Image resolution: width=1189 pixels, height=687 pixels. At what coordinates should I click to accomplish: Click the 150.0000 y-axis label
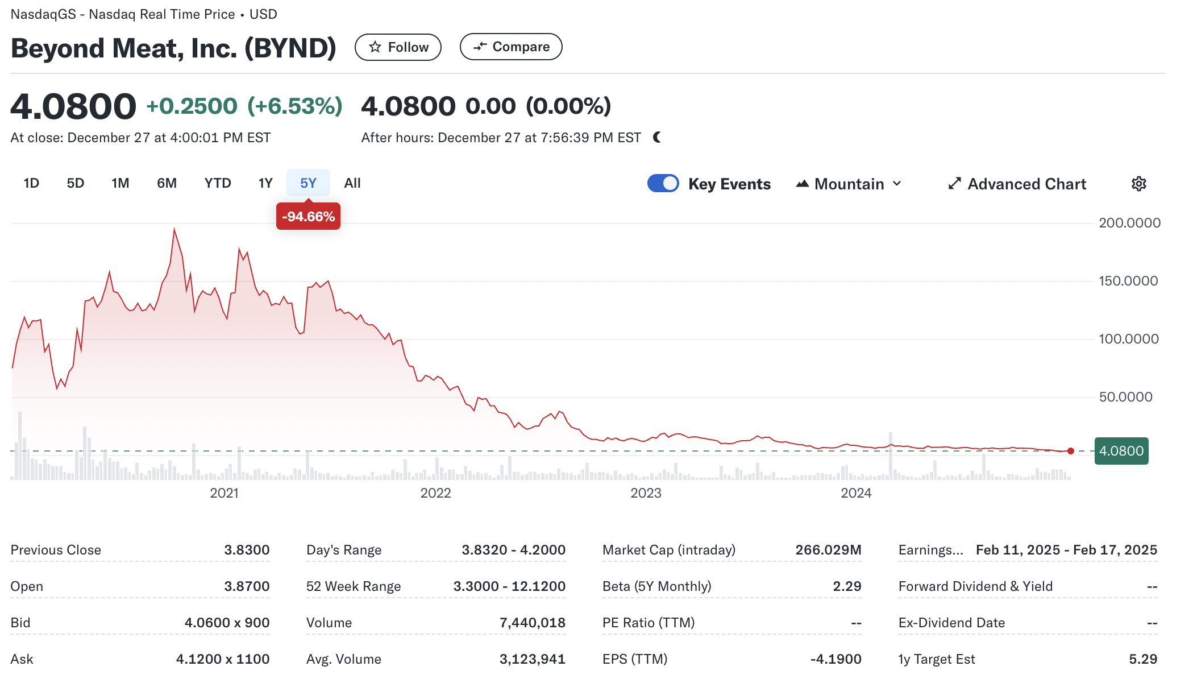tap(1128, 281)
